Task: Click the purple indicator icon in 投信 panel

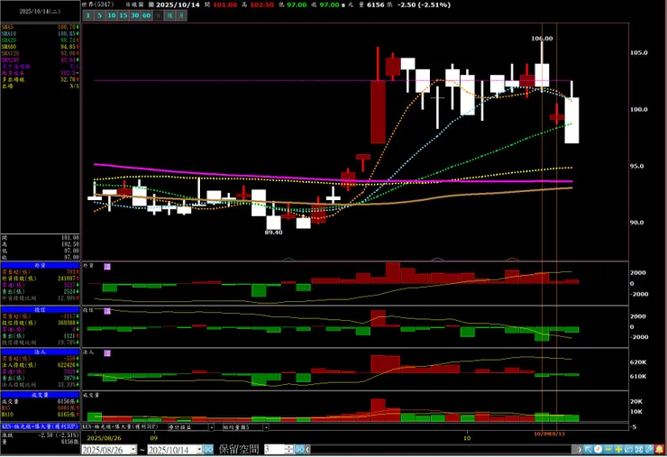Action: [107, 311]
